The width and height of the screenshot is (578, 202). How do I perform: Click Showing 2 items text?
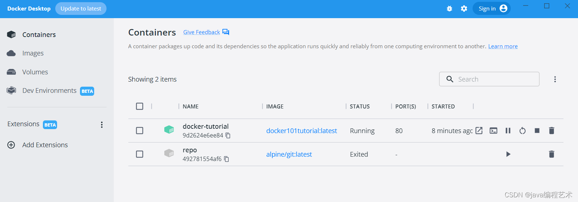(x=152, y=79)
